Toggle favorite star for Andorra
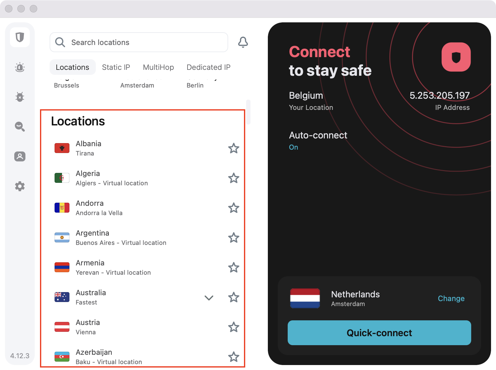 pos(234,208)
